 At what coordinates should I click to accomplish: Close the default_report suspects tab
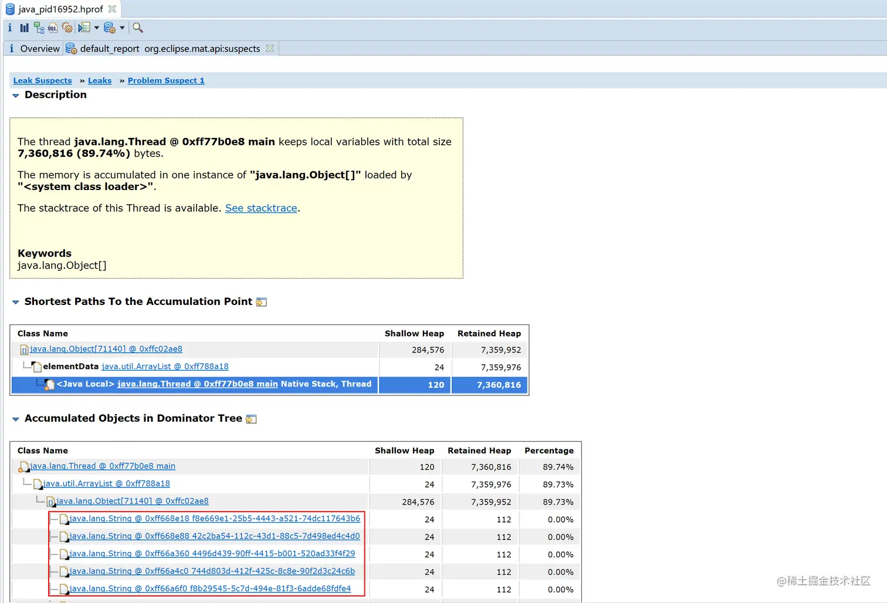point(270,48)
